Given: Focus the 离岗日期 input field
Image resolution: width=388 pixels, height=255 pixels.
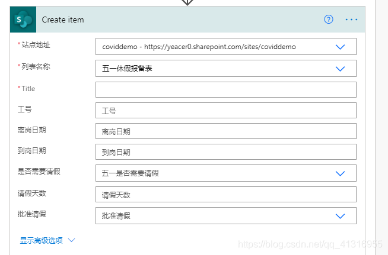Looking at the screenshot, I should (x=226, y=131).
